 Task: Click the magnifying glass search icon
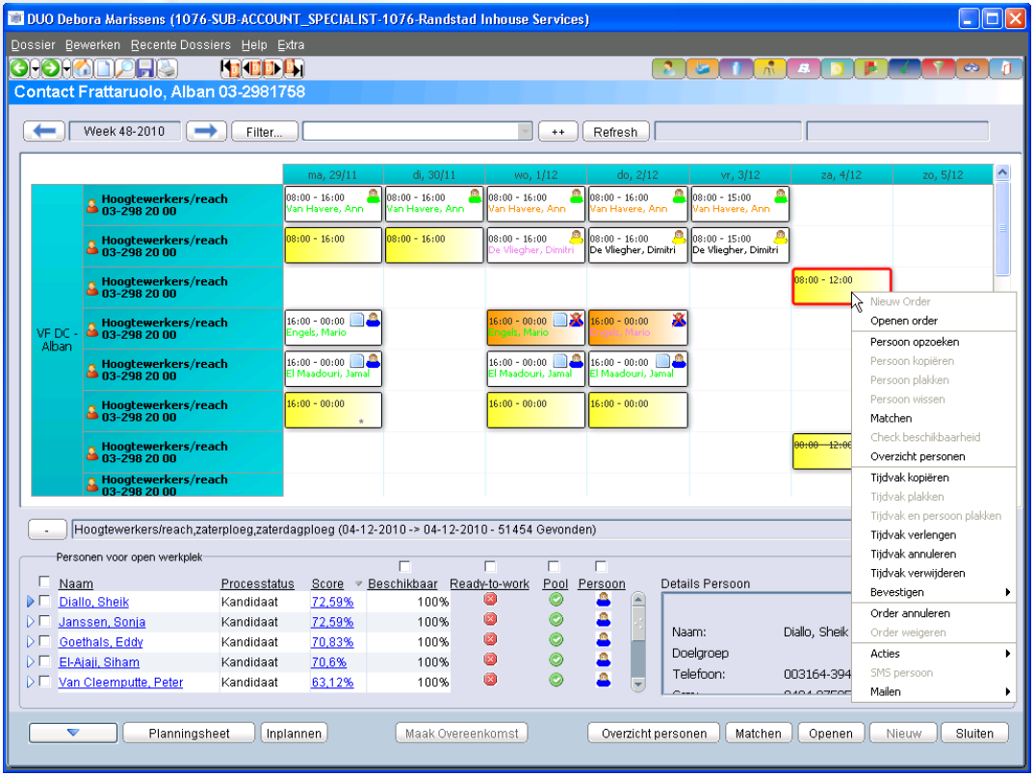[124, 68]
